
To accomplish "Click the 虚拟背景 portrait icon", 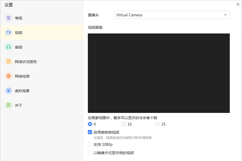I will coord(8,91).
